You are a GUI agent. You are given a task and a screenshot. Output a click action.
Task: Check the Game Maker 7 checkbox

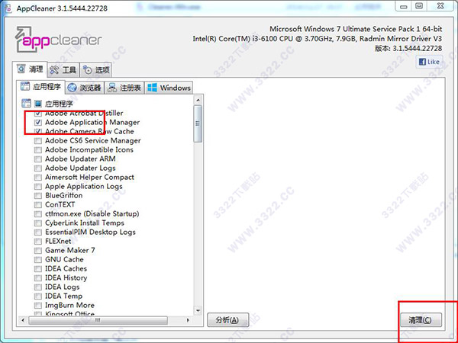tap(38, 251)
